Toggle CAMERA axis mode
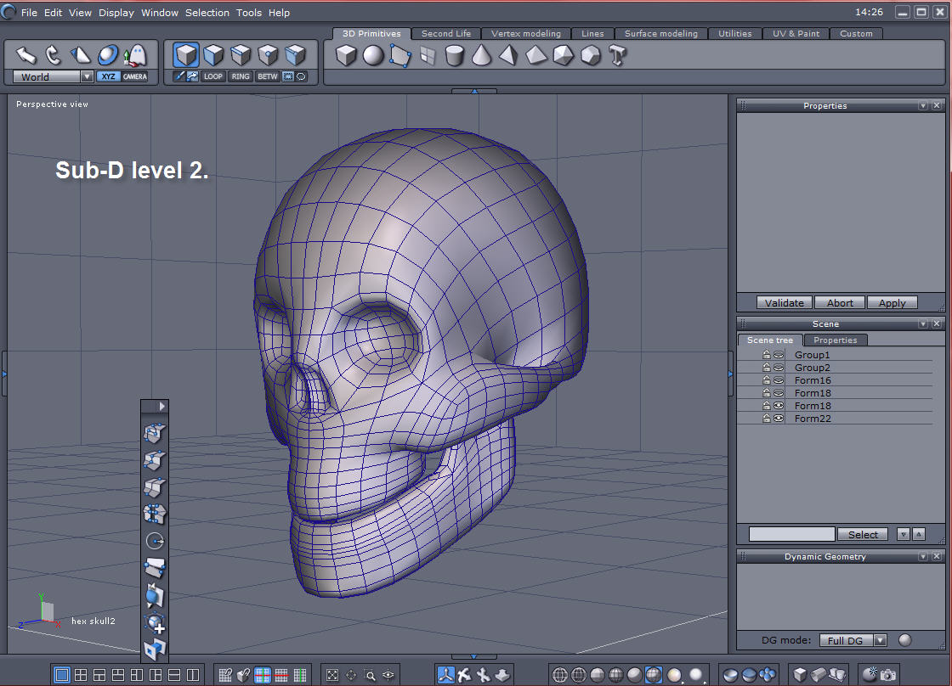The height and width of the screenshot is (686, 952). [x=135, y=76]
